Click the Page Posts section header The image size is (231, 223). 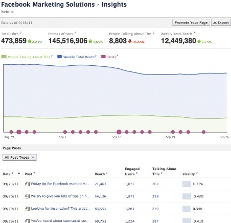[115, 148]
